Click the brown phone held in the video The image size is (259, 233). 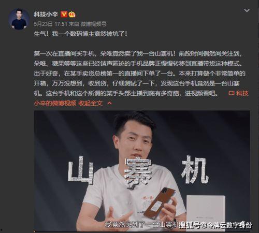pyautogui.click(x=160, y=202)
